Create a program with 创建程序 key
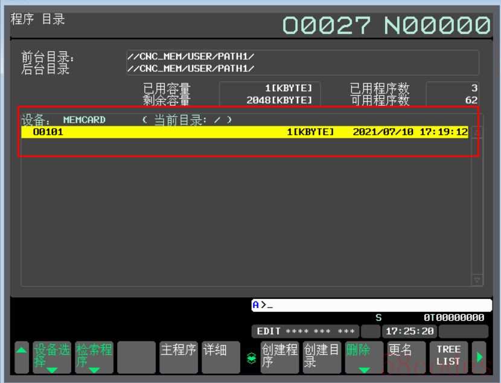 pyautogui.click(x=279, y=357)
